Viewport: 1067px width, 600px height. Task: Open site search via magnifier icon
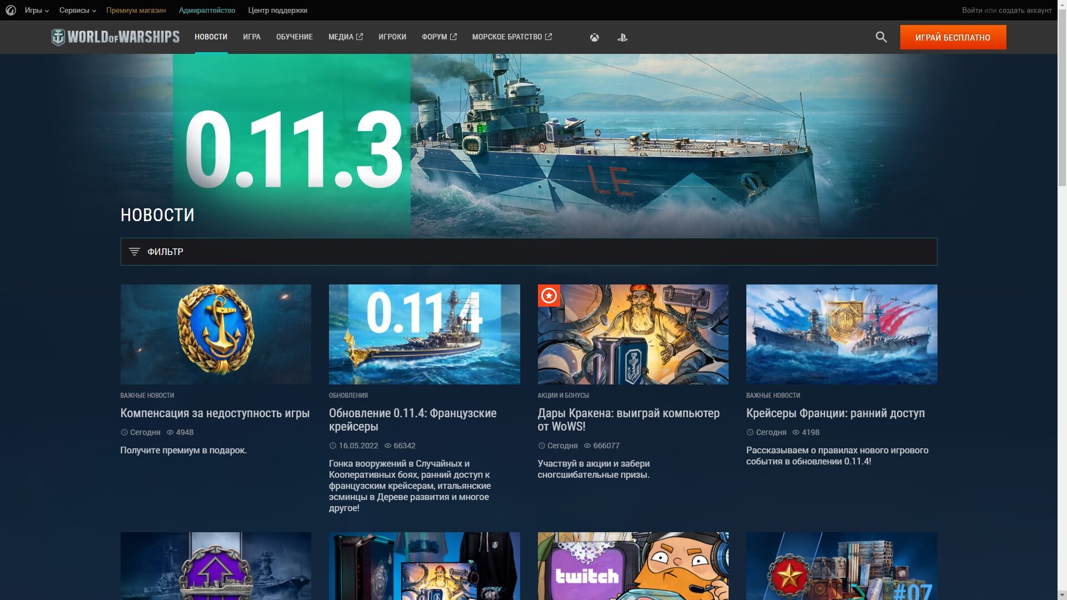click(x=881, y=37)
